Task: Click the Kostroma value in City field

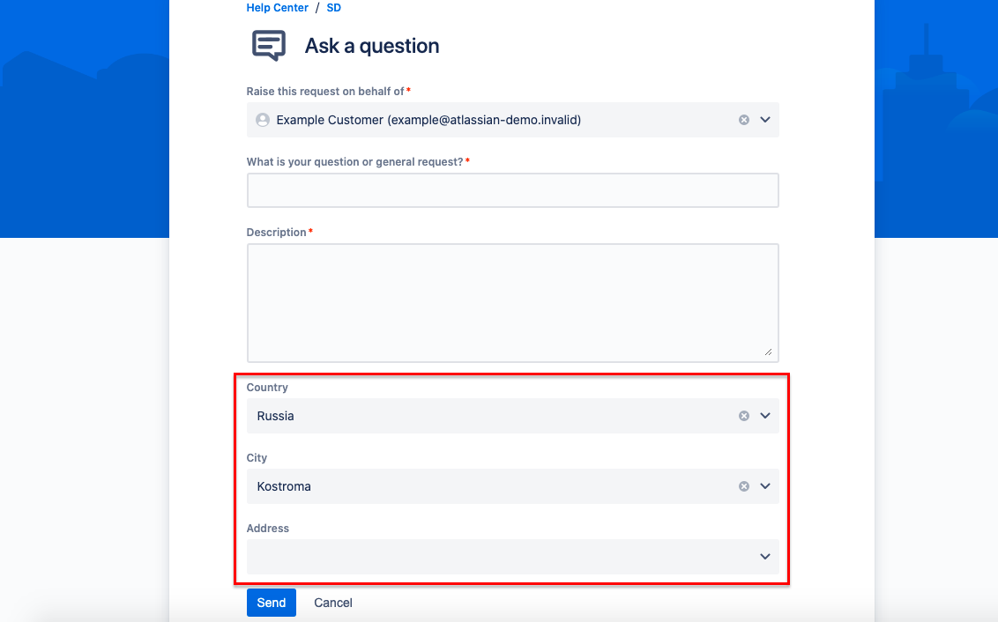Action: (284, 486)
